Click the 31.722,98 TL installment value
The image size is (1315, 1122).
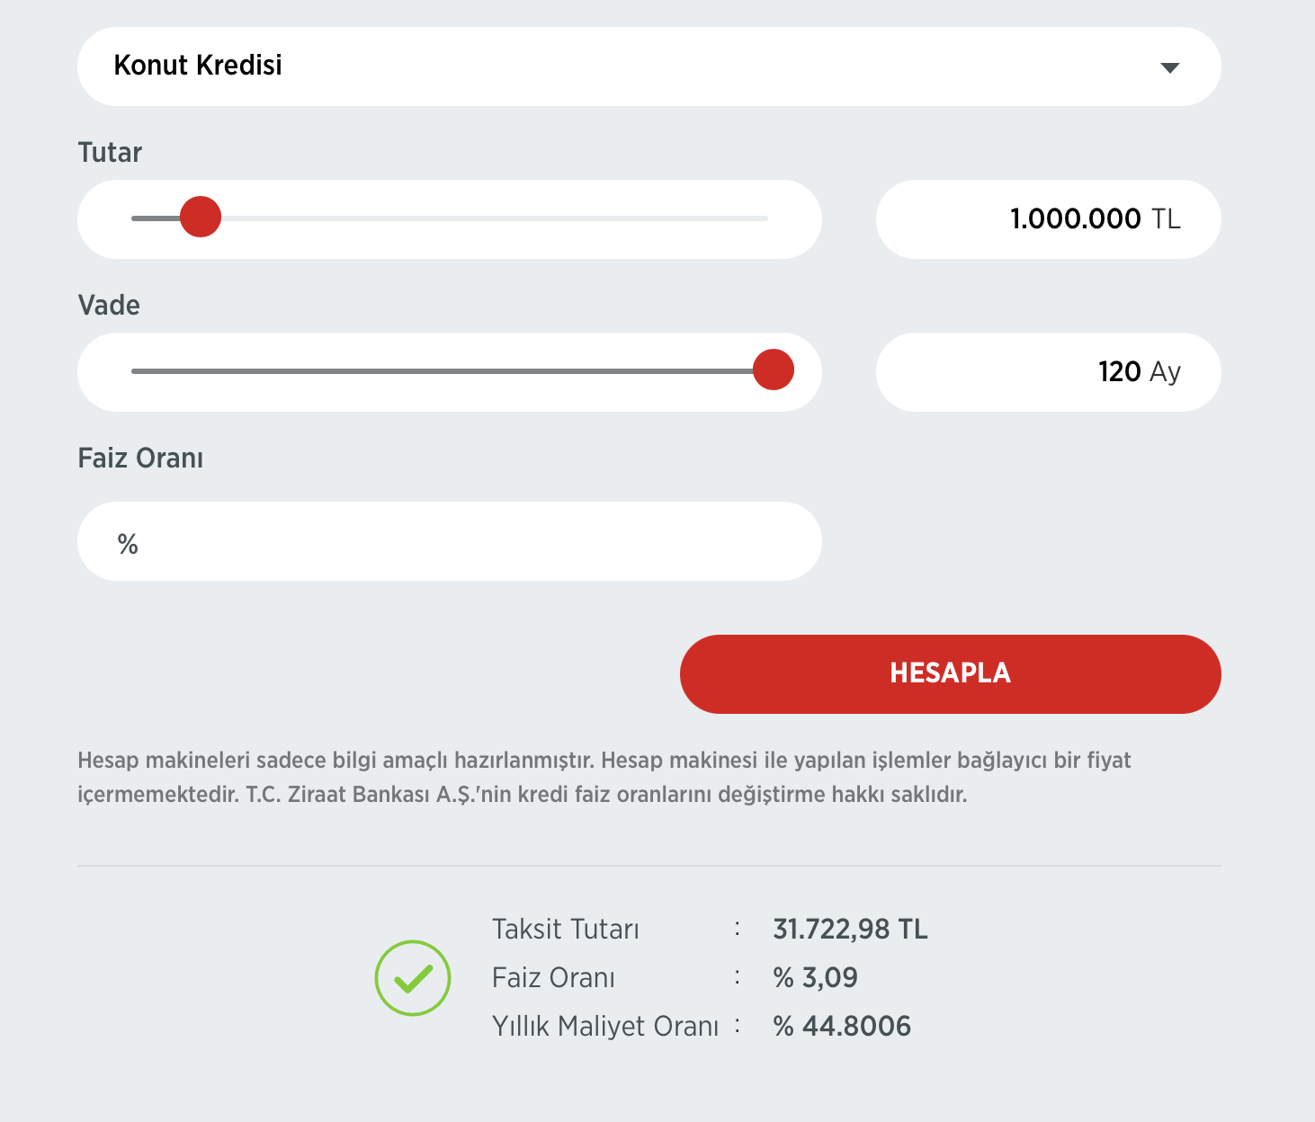pos(850,929)
